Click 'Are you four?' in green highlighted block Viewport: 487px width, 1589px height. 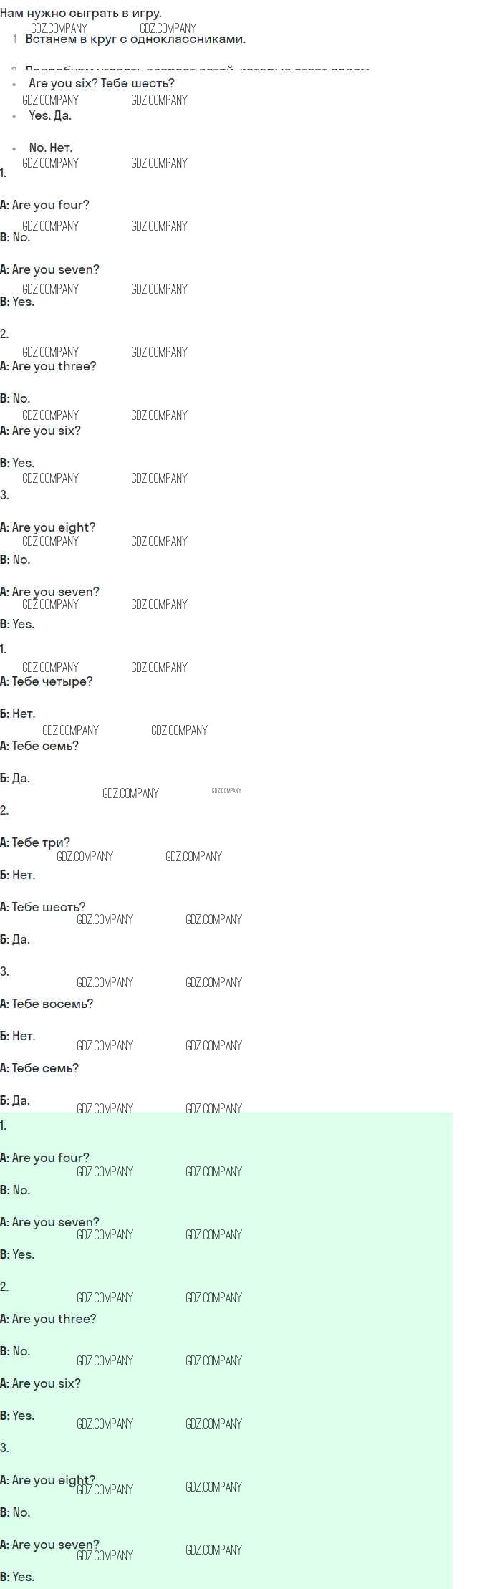(51, 1158)
